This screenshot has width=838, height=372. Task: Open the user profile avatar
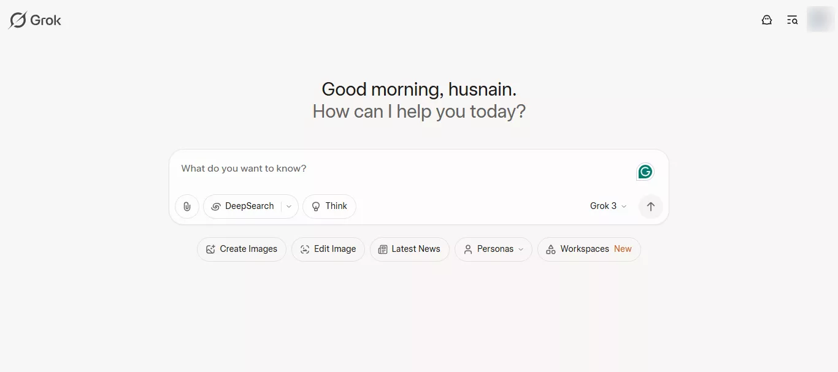(820, 20)
